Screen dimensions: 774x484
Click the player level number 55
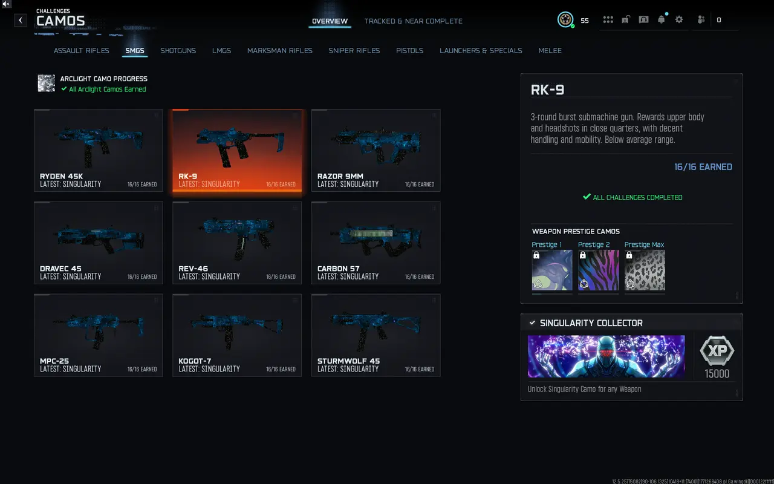585,21
